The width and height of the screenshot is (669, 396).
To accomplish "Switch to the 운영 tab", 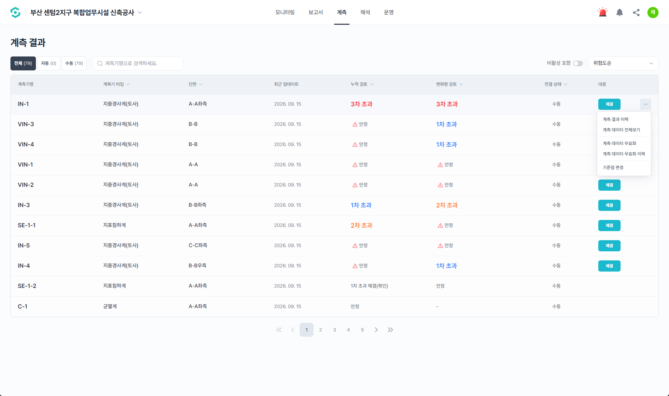I will (x=389, y=13).
